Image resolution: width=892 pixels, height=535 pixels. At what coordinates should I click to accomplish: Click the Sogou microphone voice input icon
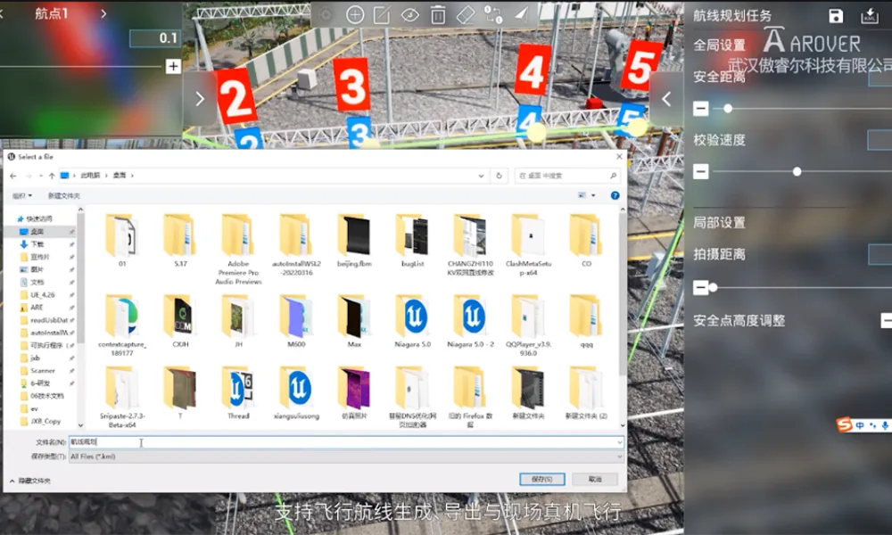(x=885, y=425)
